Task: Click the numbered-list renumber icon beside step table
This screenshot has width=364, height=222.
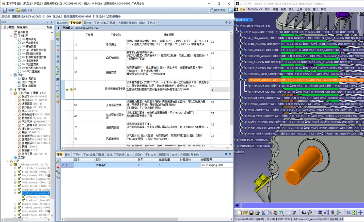Action: [x=58, y=79]
